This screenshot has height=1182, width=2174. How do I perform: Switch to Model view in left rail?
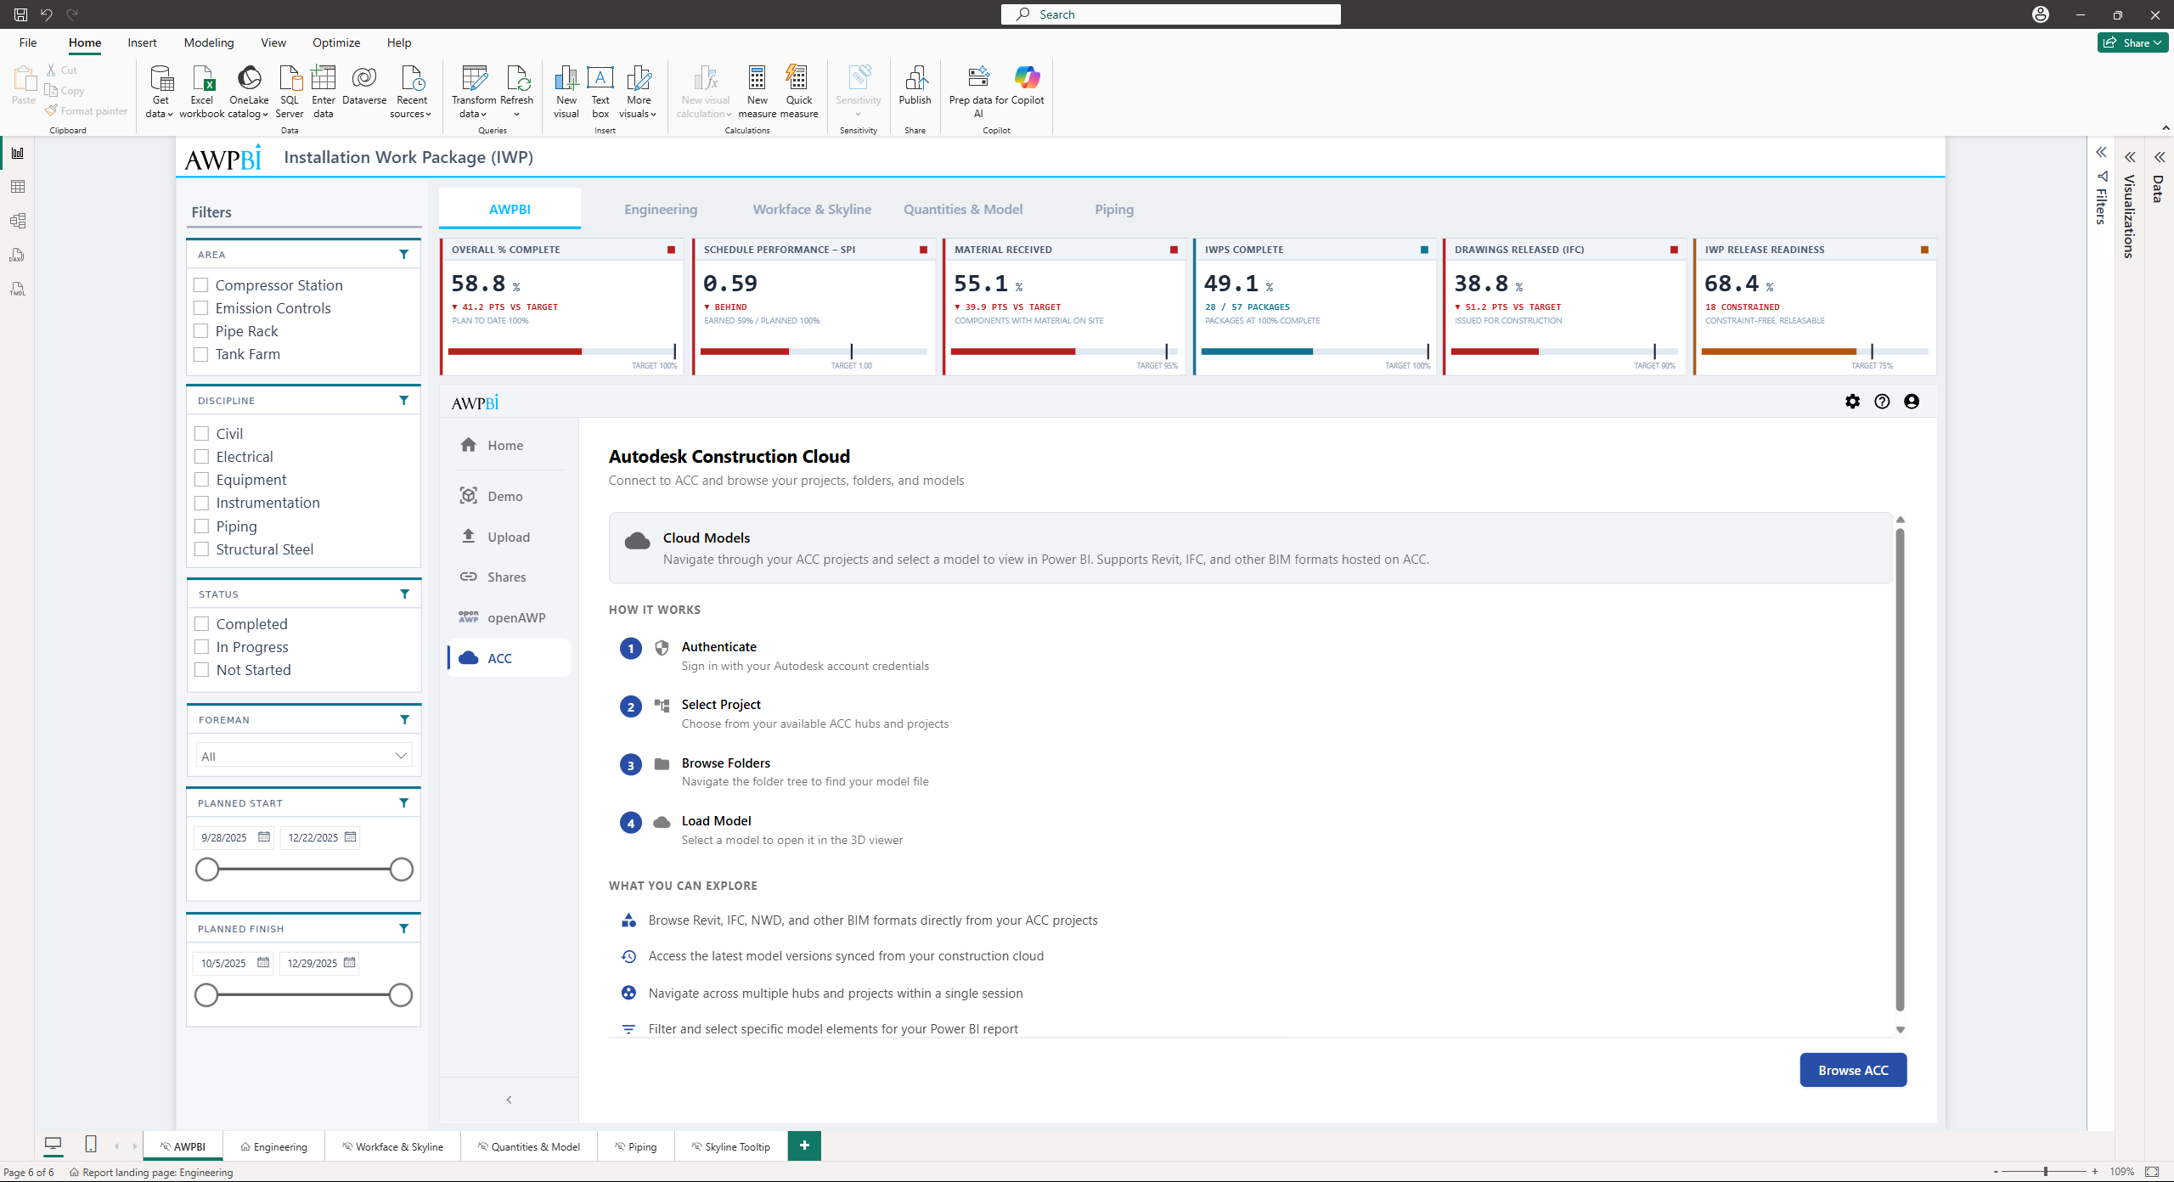click(x=18, y=221)
